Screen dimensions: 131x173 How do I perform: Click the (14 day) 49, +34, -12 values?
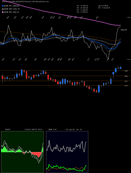tap(73, 129)
